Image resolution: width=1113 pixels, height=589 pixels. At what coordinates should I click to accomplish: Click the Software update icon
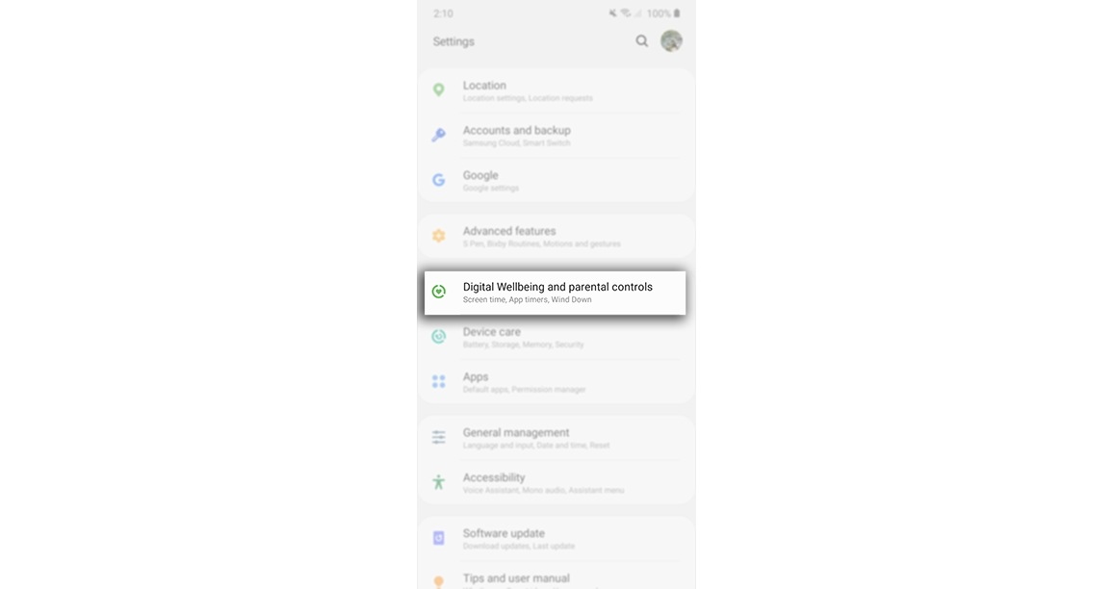point(439,538)
